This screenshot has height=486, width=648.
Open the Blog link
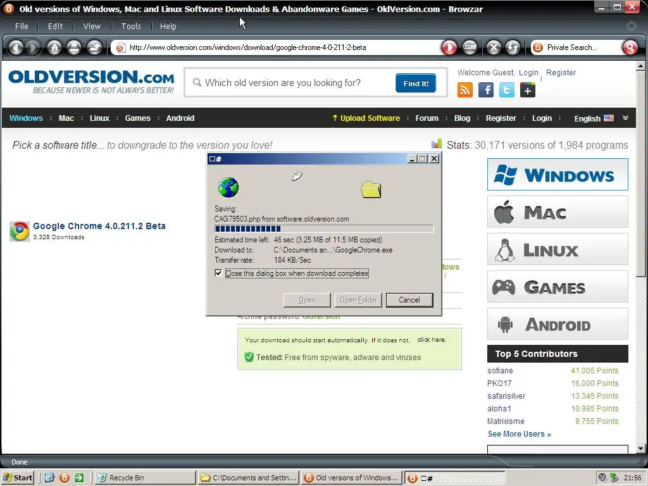coord(462,118)
